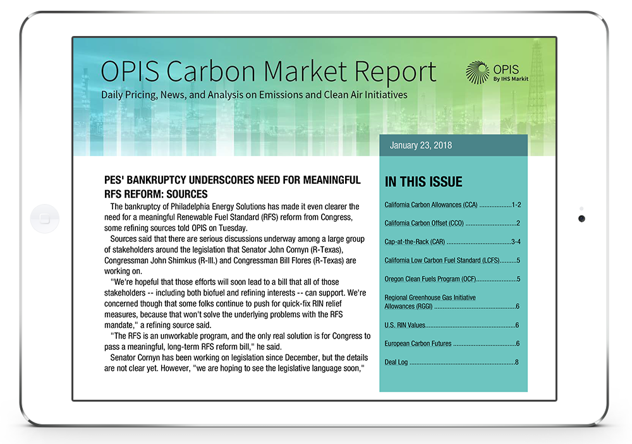Go to Regional Greenhouse Gas Initiative Allowances (RGGI)
The width and height of the screenshot is (632, 444).
[x=452, y=302]
